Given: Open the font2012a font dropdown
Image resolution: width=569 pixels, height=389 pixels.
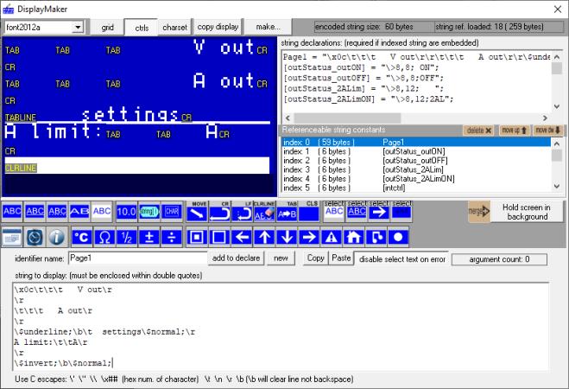Looking at the screenshot, I should point(78,28).
